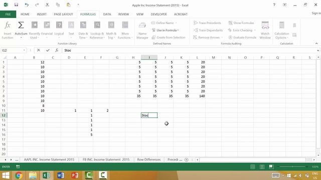Open Text functions library
Screen dimensions: 321x180
[x=71, y=30]
